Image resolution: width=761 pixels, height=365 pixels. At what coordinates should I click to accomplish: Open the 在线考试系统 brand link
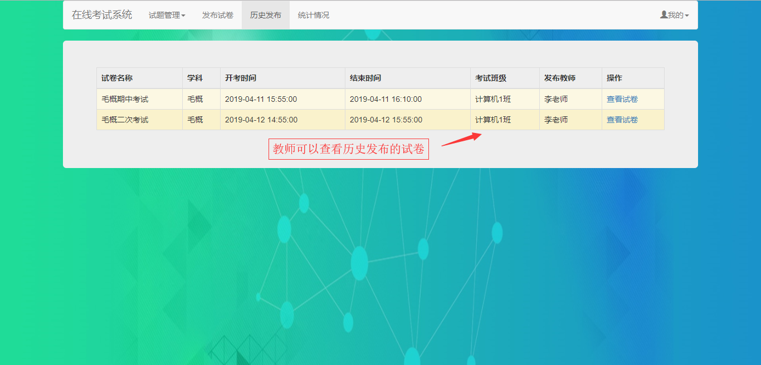point(102,15)
